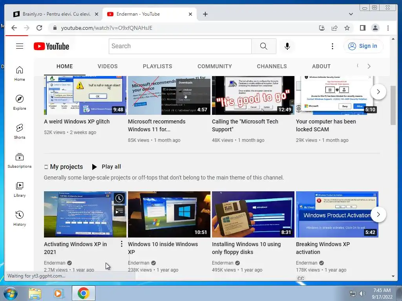Show next videos in the top video row
402x301 pixels.
(x=378, y=92)
